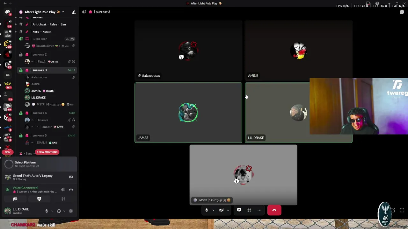Screen dimensions: 408x229
Task: Click Smuuth!60hrz in NEED HELP channel
Action: (50, 46)
